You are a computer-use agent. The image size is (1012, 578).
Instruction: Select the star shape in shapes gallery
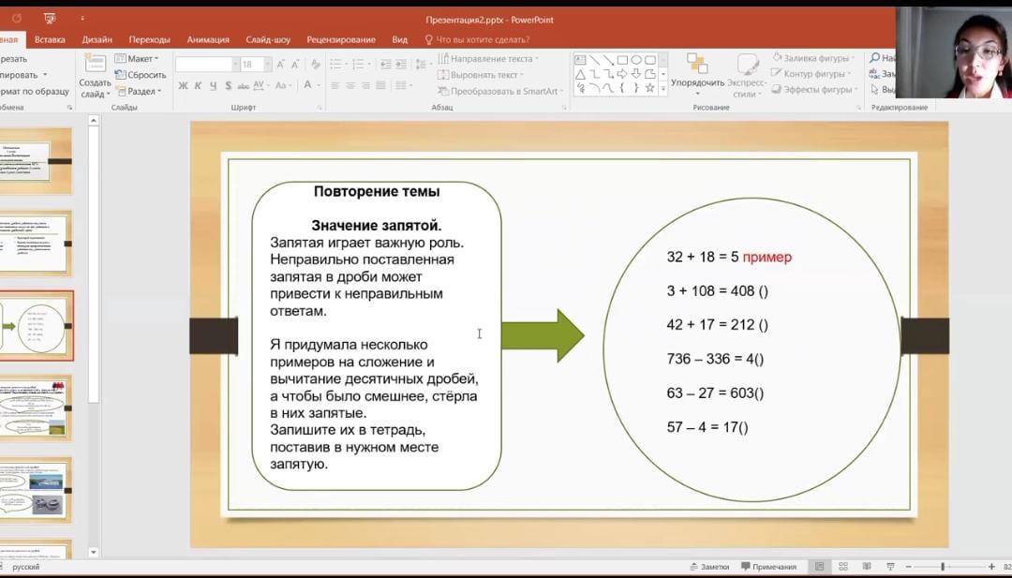[x=649, y=88]
